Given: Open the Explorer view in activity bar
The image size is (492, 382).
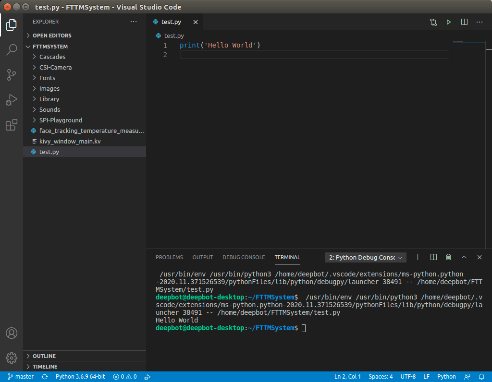Looking at the screenshot, I should (x=12, y=25).
